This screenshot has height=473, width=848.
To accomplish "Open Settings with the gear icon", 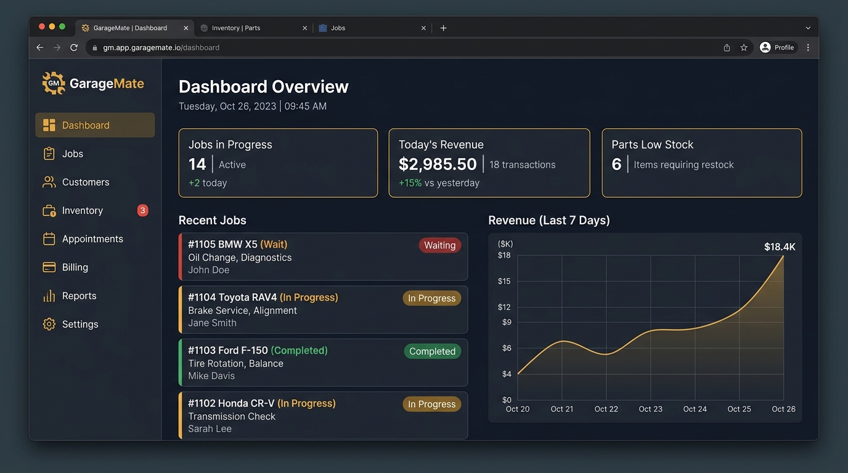I will (49, 324).
